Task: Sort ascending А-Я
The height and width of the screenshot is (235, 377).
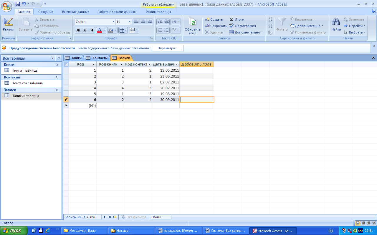Action: click(x=270, y=20)
